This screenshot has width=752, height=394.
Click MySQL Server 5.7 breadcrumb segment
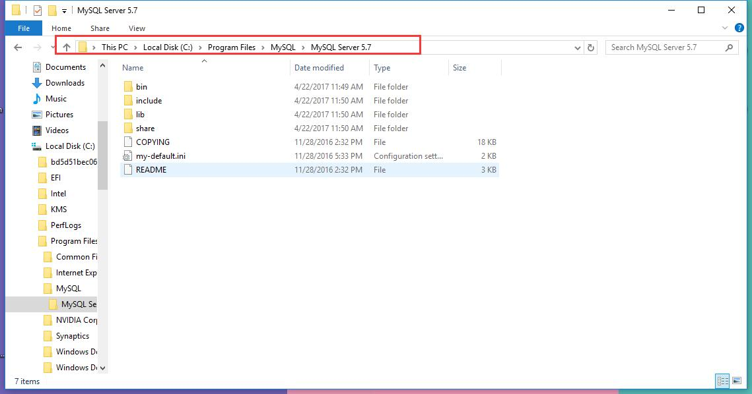coord(341,47)
